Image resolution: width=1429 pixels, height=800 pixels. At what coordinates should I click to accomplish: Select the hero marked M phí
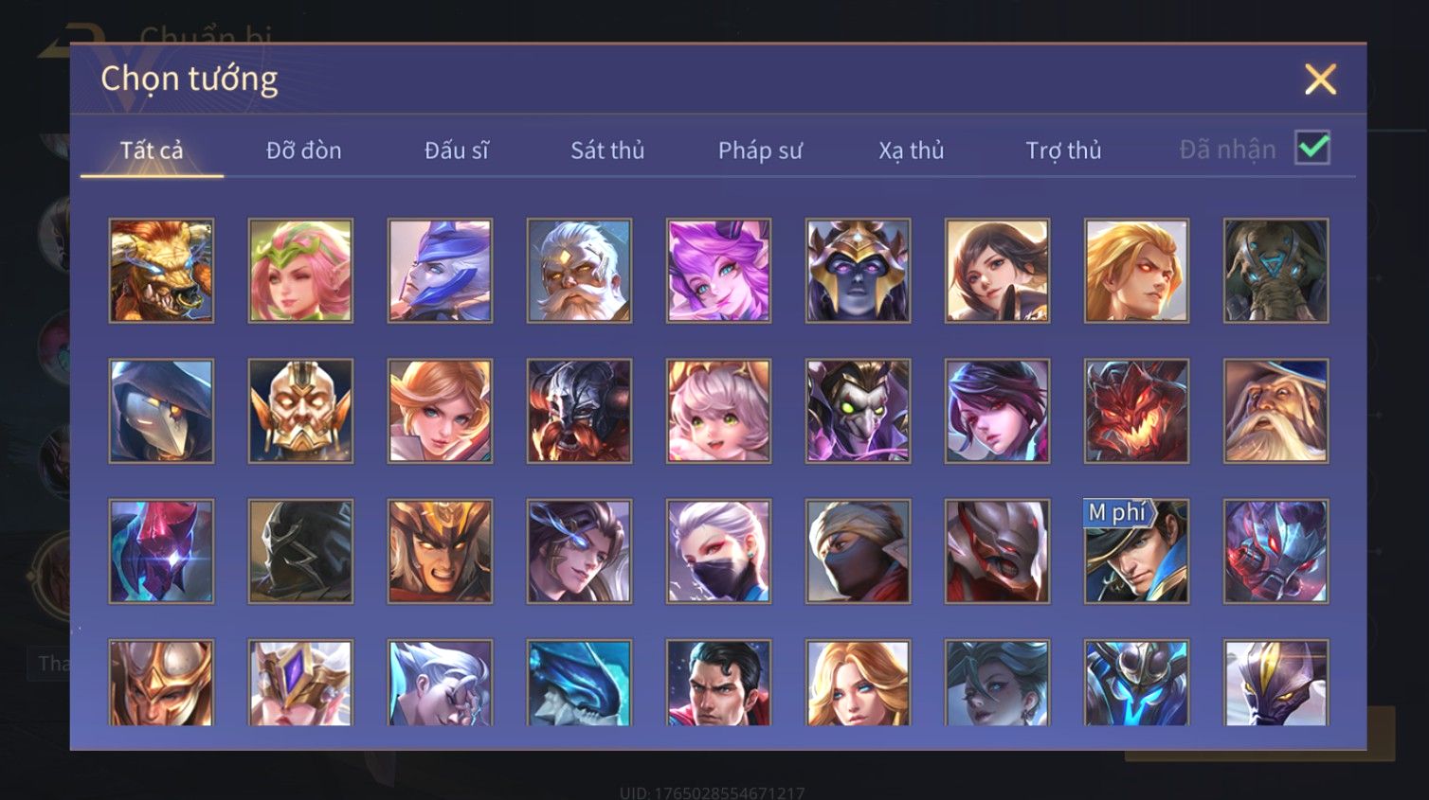(x=1136, y=551)
